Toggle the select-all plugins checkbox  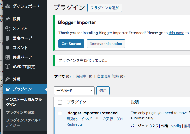coord(60,102)
